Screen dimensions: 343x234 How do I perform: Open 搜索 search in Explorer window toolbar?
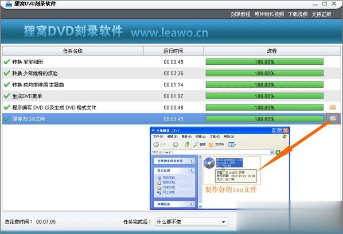pos(200,145)
